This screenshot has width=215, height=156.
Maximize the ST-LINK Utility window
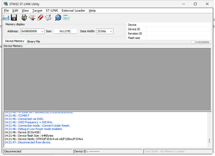(195, 4)
